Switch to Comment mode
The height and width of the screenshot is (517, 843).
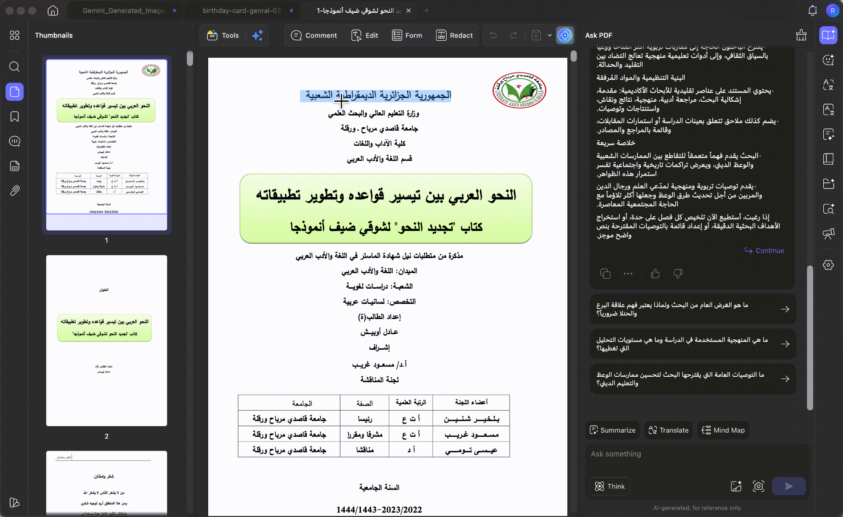(314, 35)
